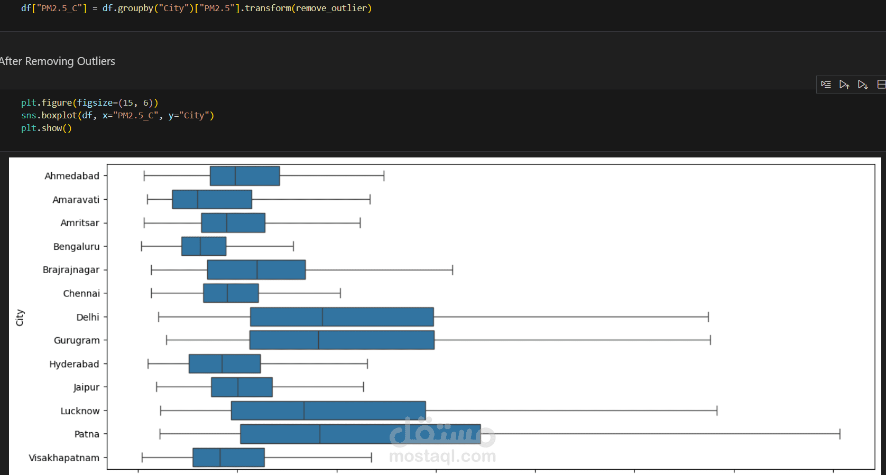
Task: Click the mostaql.com watermark
Action: click(x=442, y=455)
